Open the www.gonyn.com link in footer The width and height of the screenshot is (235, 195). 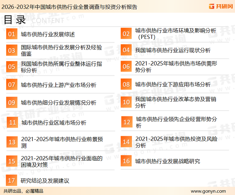tap(208, 191)
